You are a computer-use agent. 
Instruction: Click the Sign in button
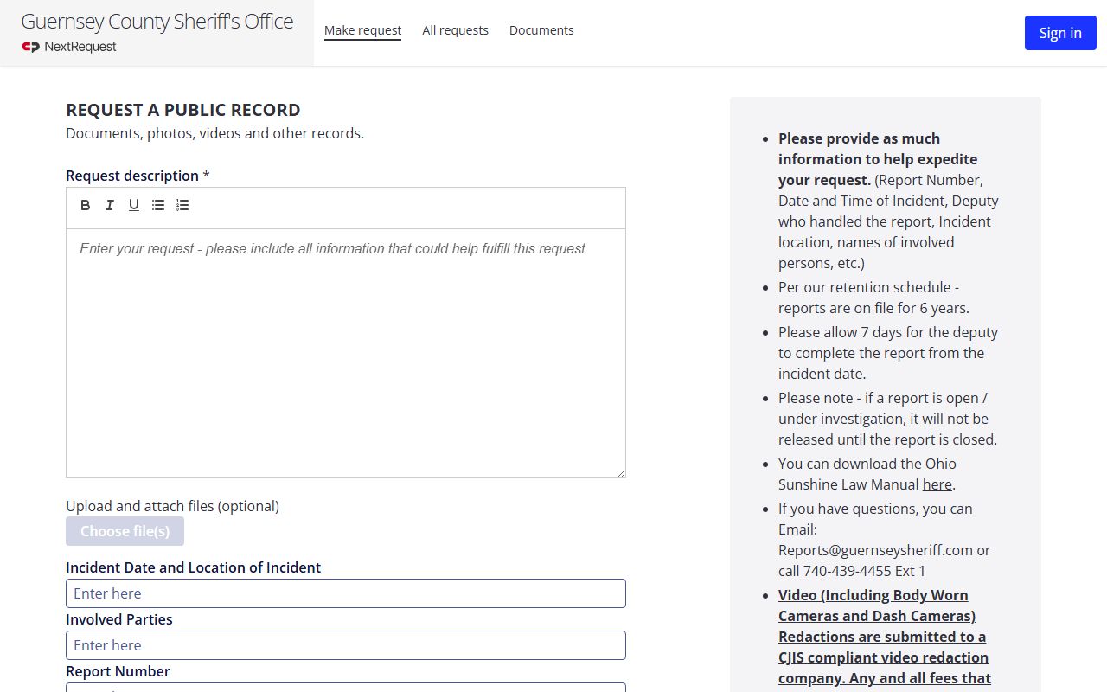tap(1060, 33)
